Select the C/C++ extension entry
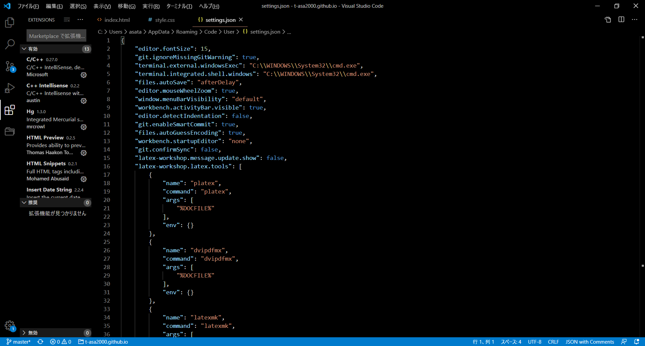 (x=55, y=67)
